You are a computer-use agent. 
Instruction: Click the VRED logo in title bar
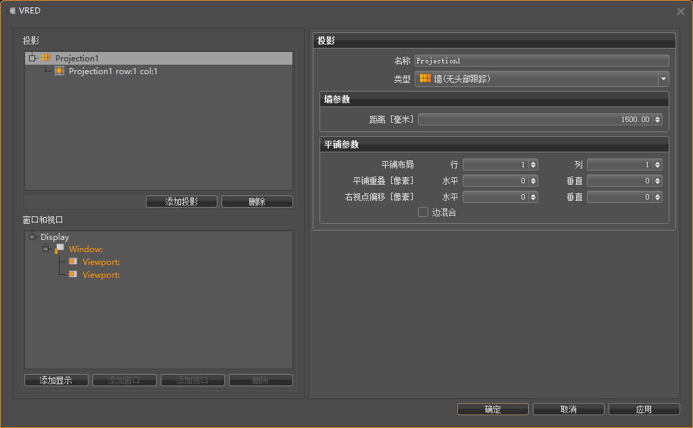12,11
